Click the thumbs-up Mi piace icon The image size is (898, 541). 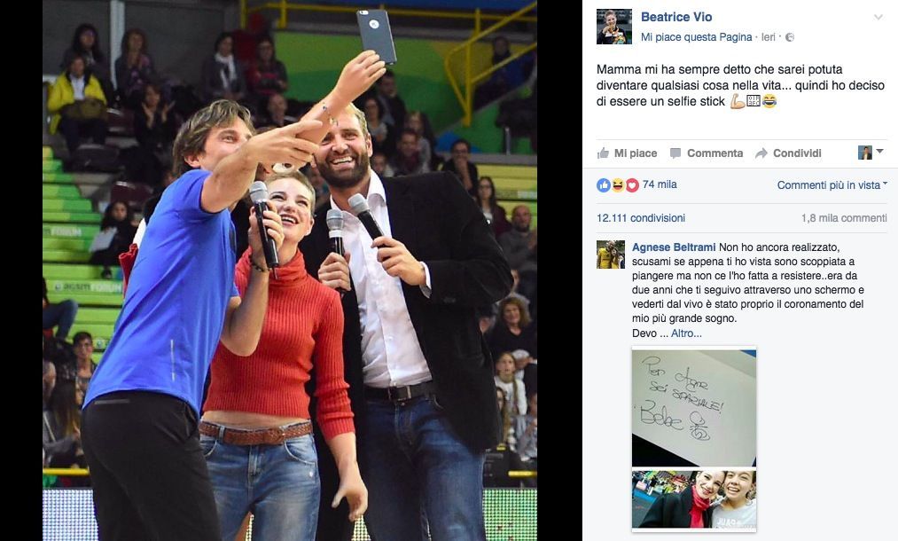[x=603, y=153]
